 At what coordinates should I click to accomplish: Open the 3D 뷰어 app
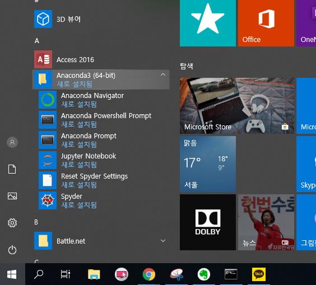point(101,19)
